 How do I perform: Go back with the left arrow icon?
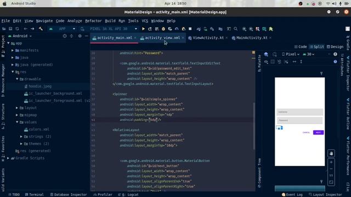pyautogui.click(x=26, y=29)
